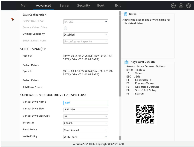The image size is (194, 147).
Task: Click the Span 0 drive list text
Action: click(88, 58)
